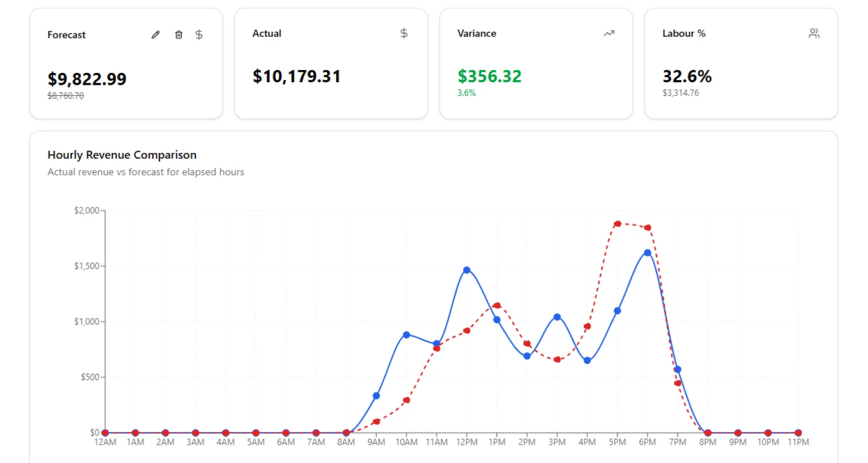Click the 3.6% variance percentage

coord(466,93)
